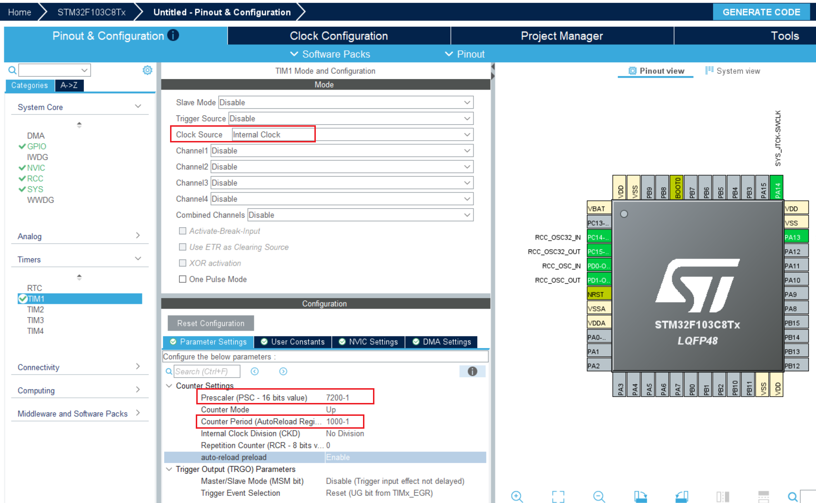
Task: Click the parameter Search (Ctrl+F) field
Action: [207, 372]
